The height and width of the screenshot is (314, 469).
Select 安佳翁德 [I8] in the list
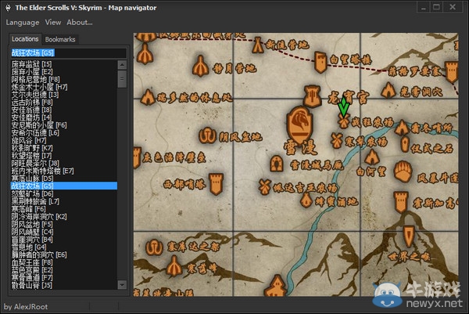(64, 110)
